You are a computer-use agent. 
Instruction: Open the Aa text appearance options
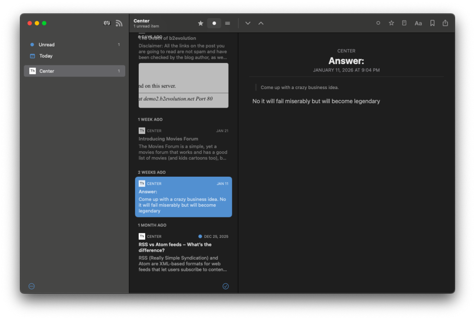click(418, 23)
